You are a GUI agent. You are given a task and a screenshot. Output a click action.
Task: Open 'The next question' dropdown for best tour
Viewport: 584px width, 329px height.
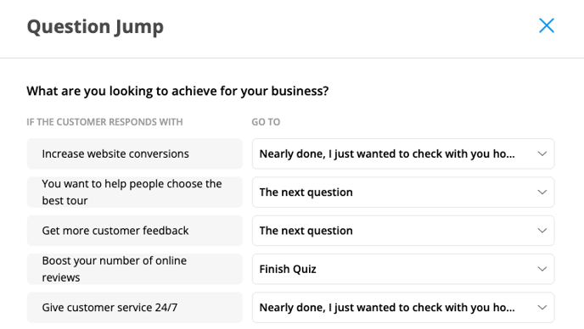(x=403, y=192)
